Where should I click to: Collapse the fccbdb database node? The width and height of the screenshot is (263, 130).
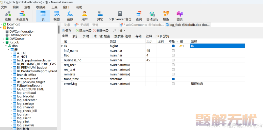point(4,42)
